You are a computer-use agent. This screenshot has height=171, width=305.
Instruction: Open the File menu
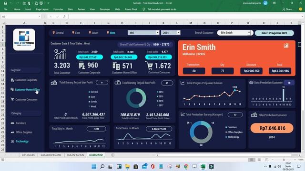pos(5,9)
